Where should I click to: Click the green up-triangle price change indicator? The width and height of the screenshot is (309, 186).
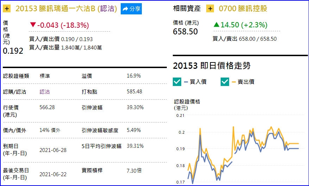tap(216, 25)
